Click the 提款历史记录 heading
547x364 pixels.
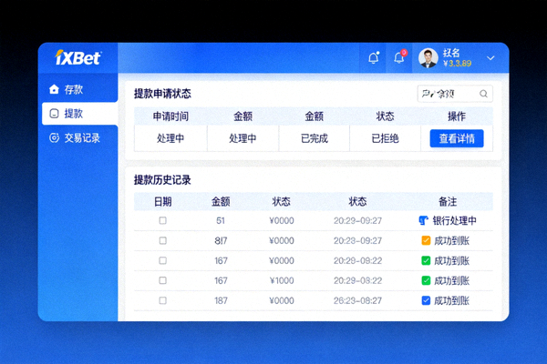point(162,180)
